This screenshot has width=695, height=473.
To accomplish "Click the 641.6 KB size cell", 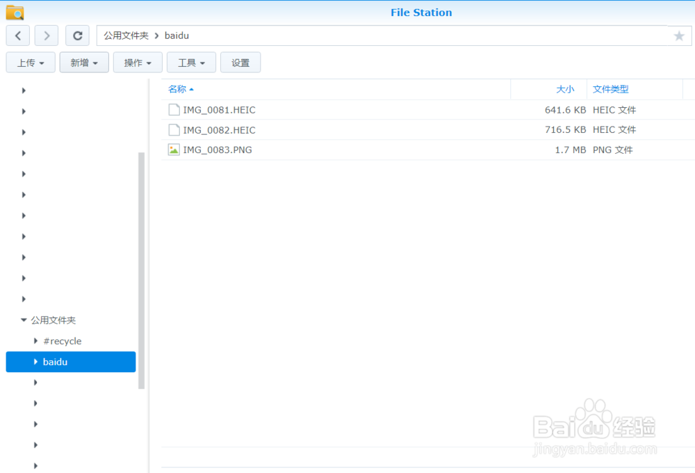I will (565, 110).
